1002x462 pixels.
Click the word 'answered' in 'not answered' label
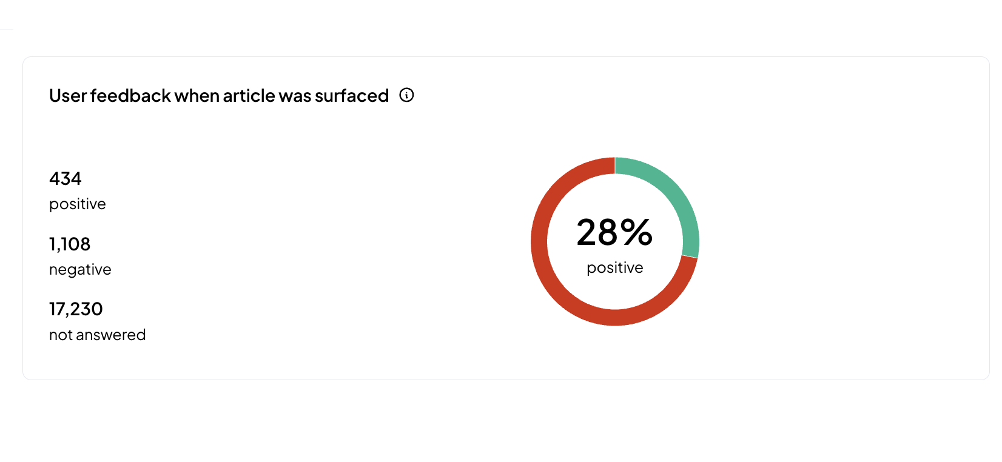[x=111, y=335]
